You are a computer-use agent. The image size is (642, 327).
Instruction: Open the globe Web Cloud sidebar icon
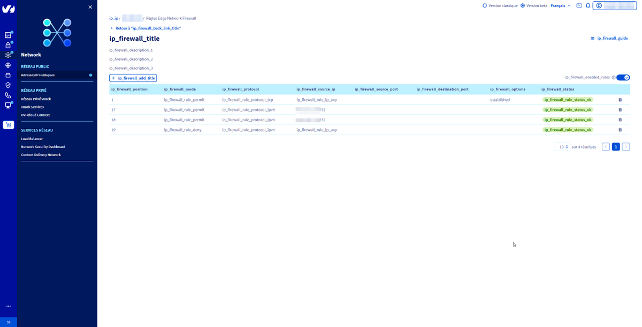coord(8,65)
